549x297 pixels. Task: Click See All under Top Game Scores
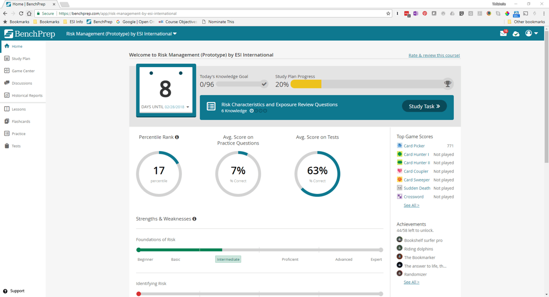point(411,205)
